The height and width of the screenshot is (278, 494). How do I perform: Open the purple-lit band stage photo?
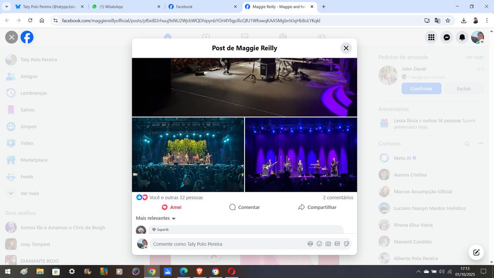tap(301, 155)
